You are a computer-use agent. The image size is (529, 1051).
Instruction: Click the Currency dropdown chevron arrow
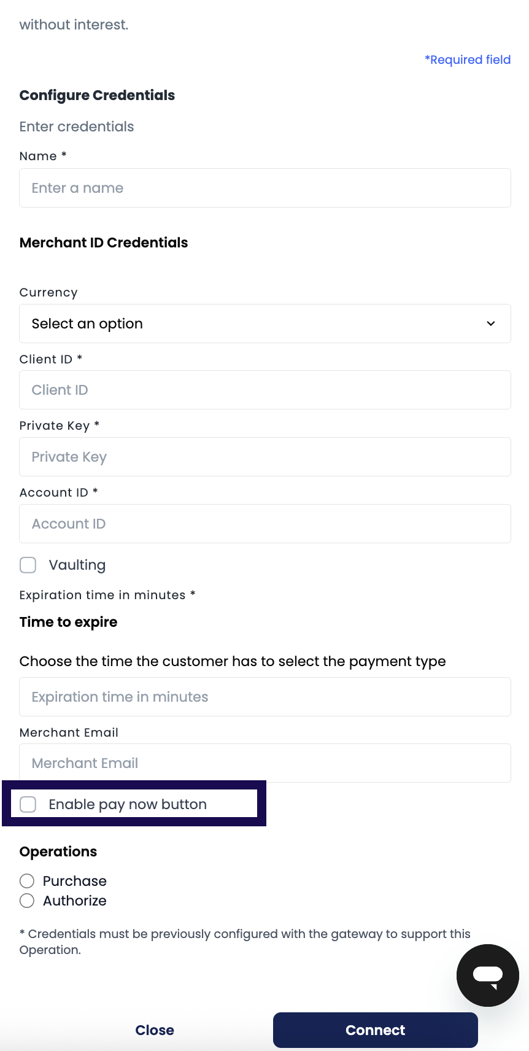pos(491,324)
